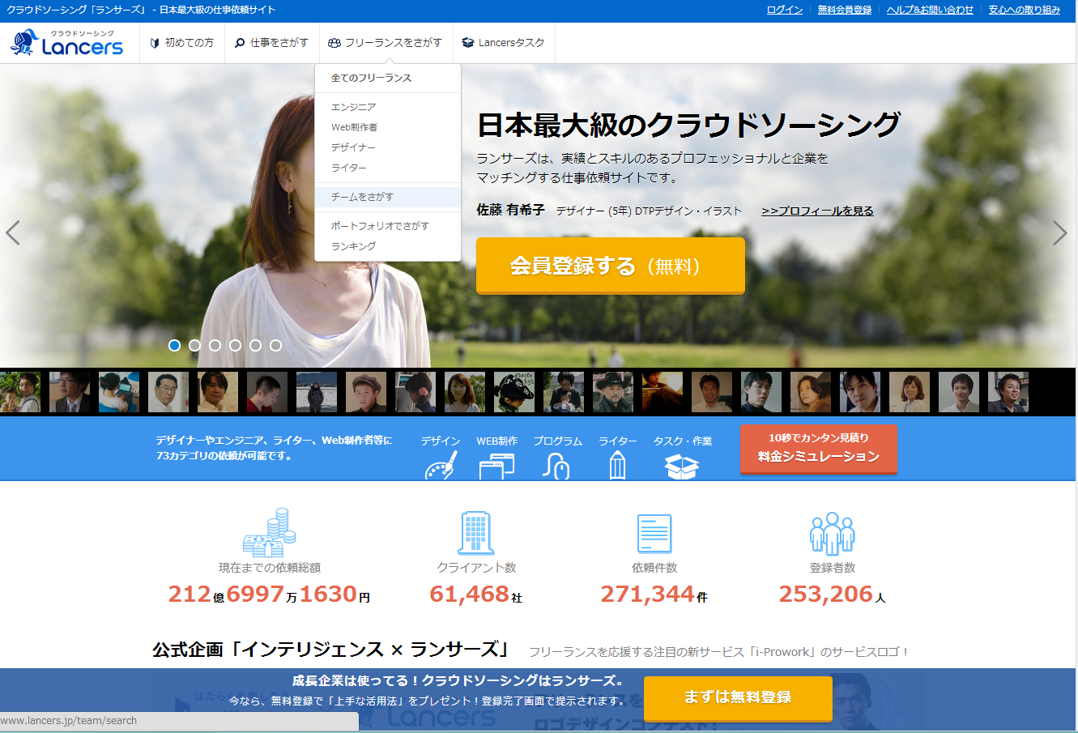
Task: Click the beginner icon beside 初めての方
Action: pos(155,43)
